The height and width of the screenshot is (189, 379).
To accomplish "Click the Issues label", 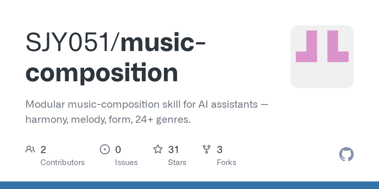I will (x=126, y=163).
